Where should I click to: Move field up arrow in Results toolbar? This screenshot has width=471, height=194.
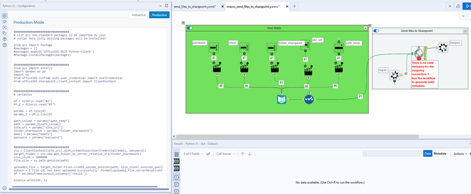click(242, 154)
